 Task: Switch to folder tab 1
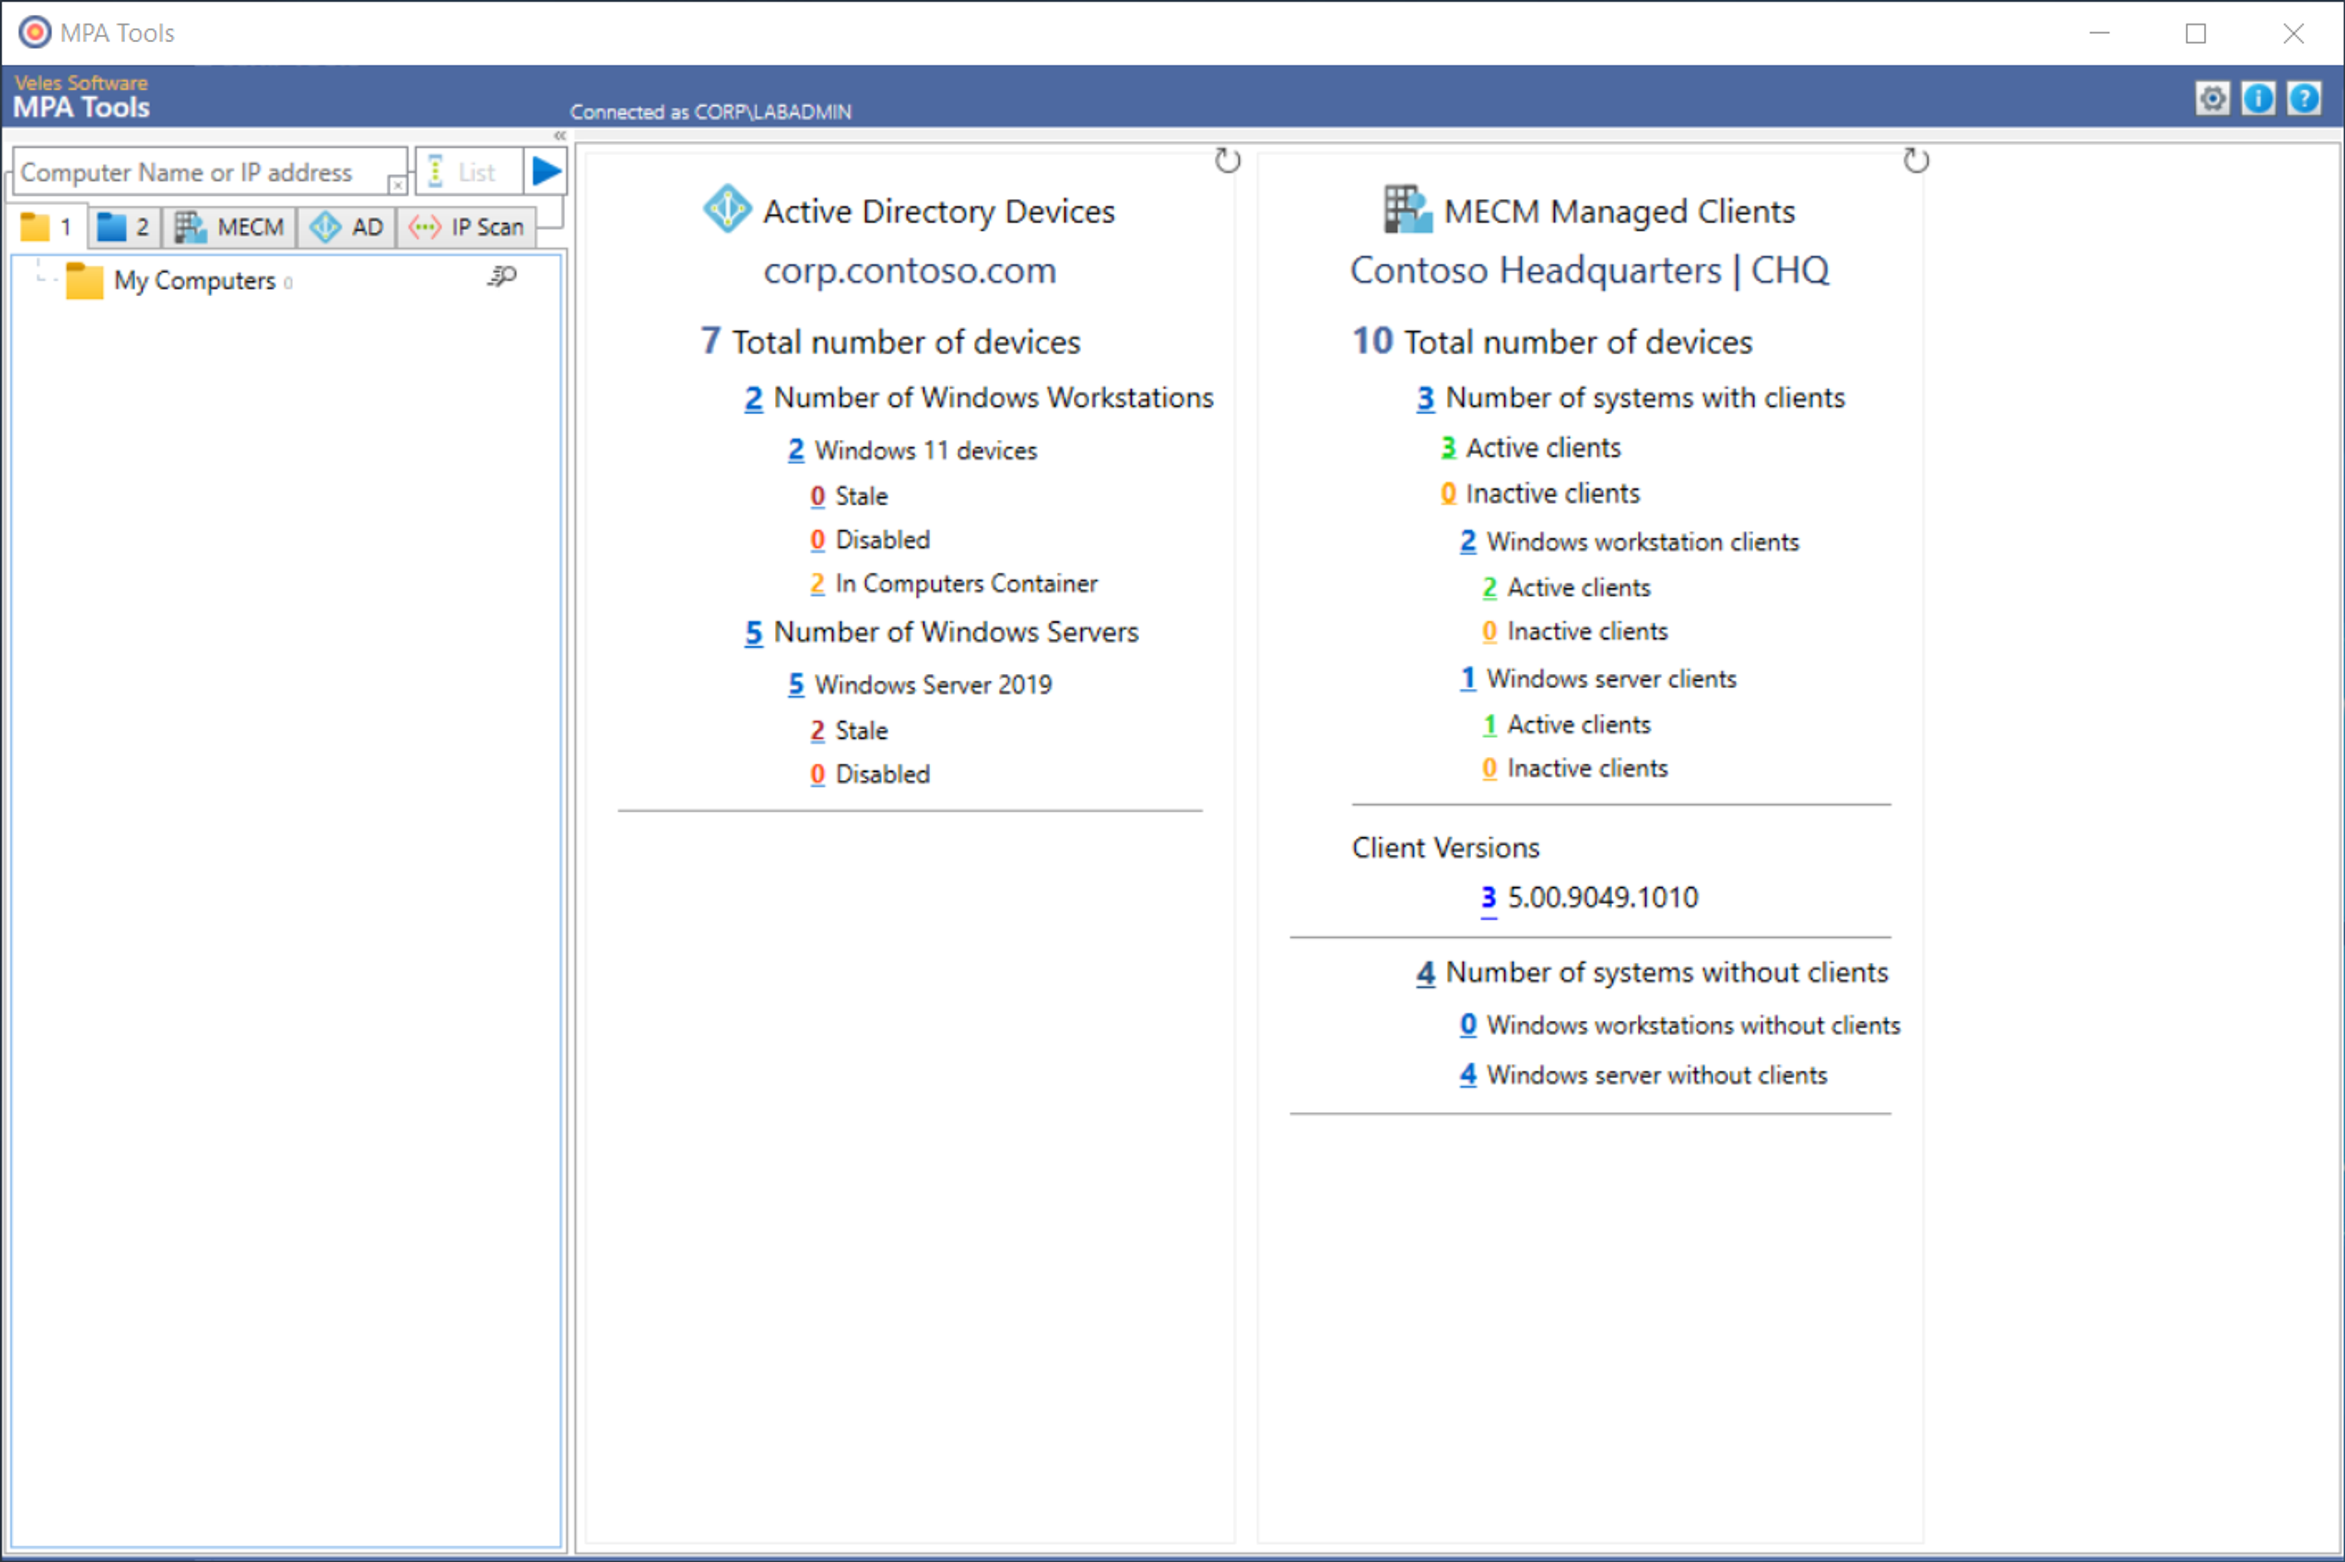[47, 227]
